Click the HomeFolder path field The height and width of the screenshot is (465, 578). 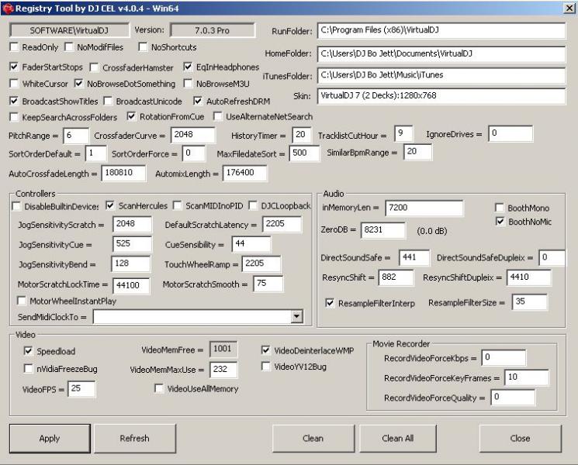pos(441,54)
